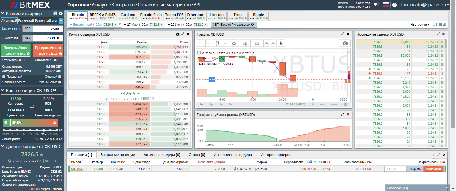Open the chart 1h interval dropdown arrow

click(208, 43)
